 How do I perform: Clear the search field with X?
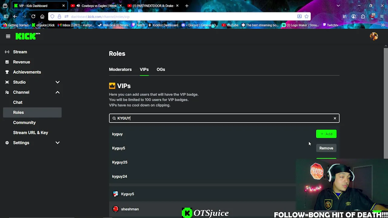pyautogui.click(x=335, y=118)
